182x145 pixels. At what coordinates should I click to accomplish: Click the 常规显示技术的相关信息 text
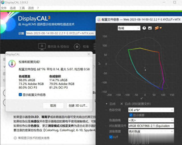click(x=34, y=138)
